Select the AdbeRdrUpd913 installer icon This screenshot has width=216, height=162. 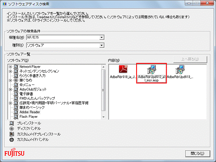180,70
